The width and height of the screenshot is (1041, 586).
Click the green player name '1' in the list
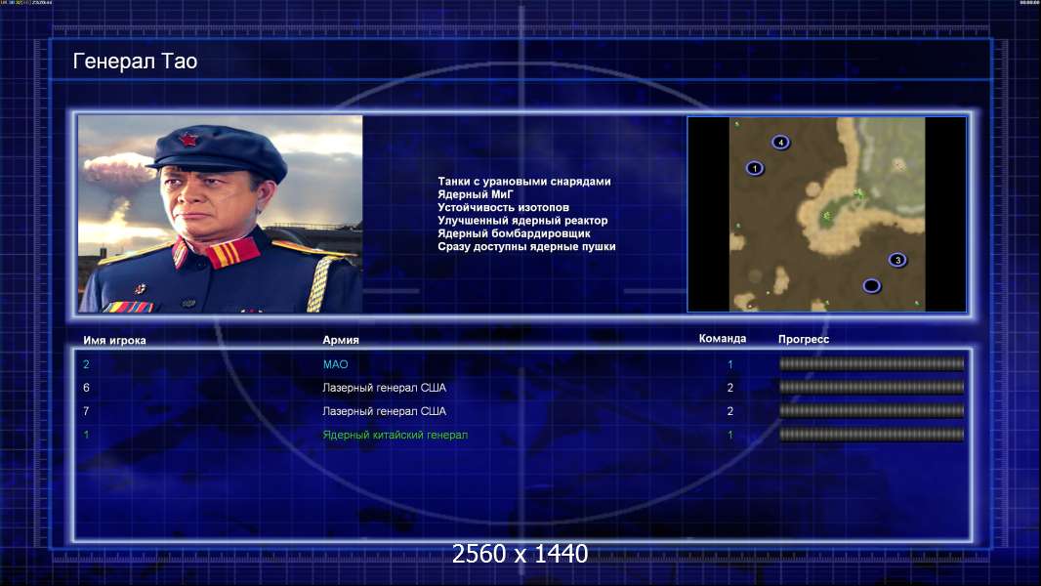point(86,435)
